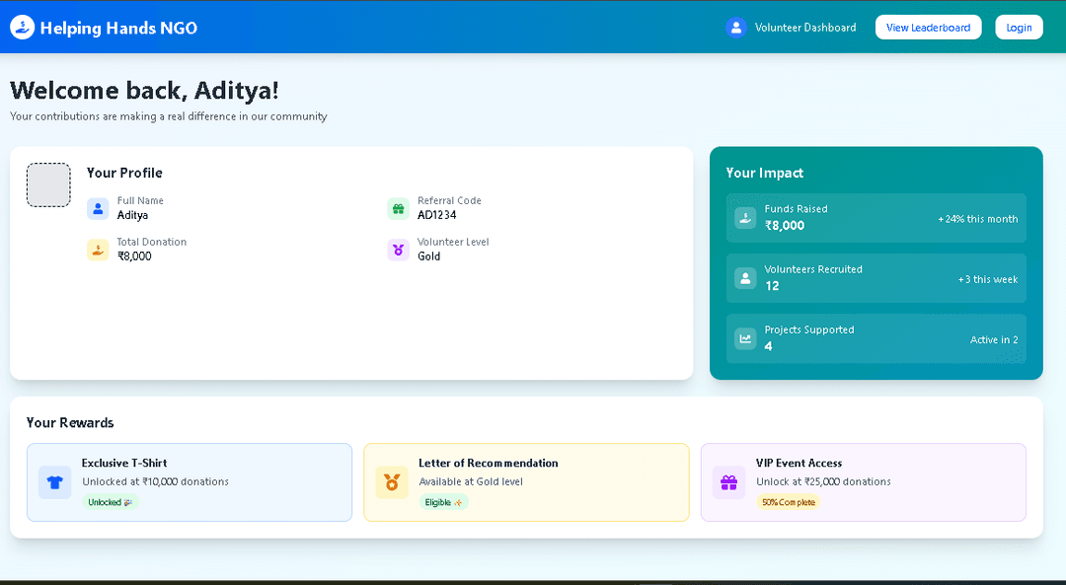Image resolution: width=1066 pixels, height=585 pixels.
Task: Click the Unlocked badge on Exclusive T-Shirt
Action: 110,502
